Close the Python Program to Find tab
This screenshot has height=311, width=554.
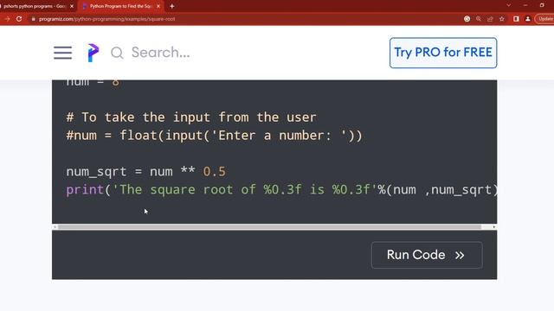pos(158,6)
